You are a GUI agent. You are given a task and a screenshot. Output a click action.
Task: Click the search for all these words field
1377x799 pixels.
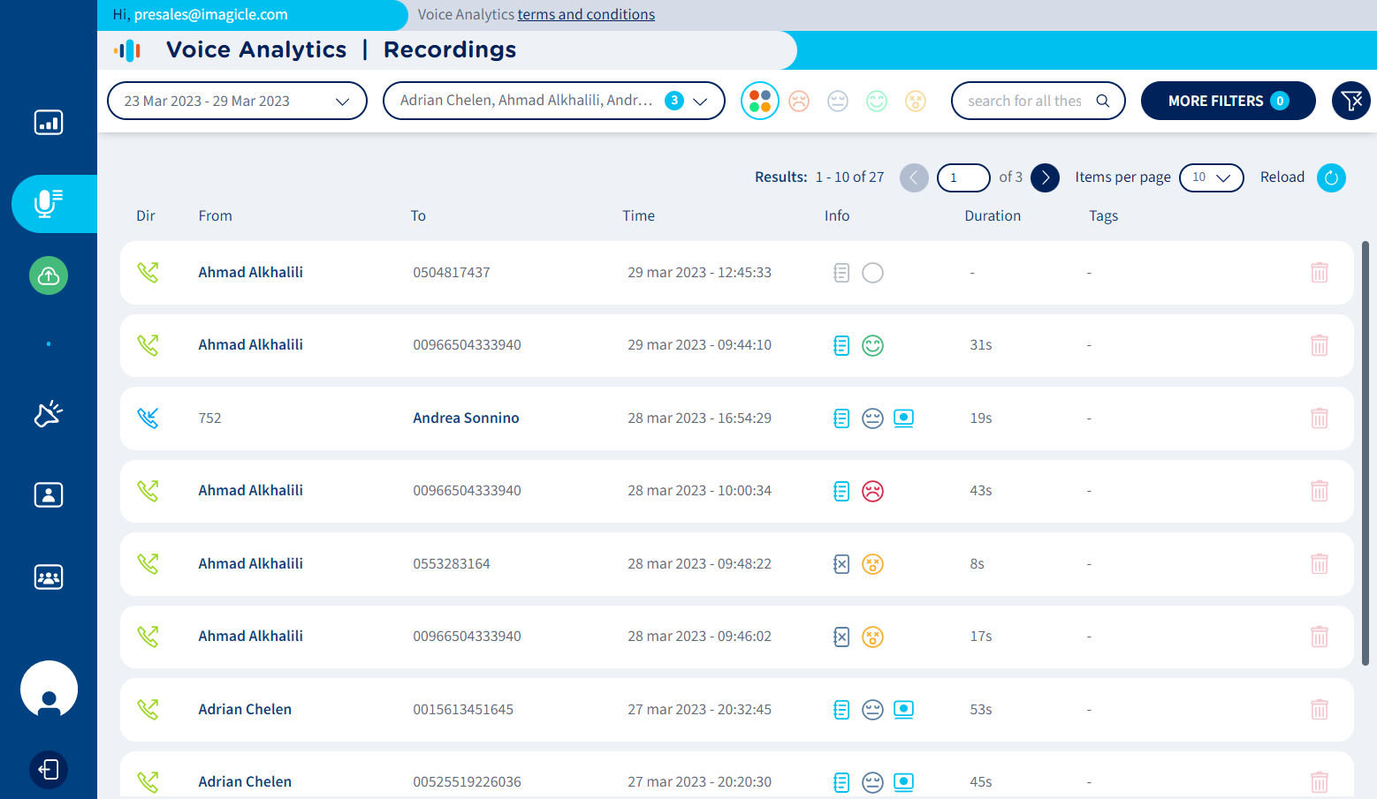point(1025,101)
